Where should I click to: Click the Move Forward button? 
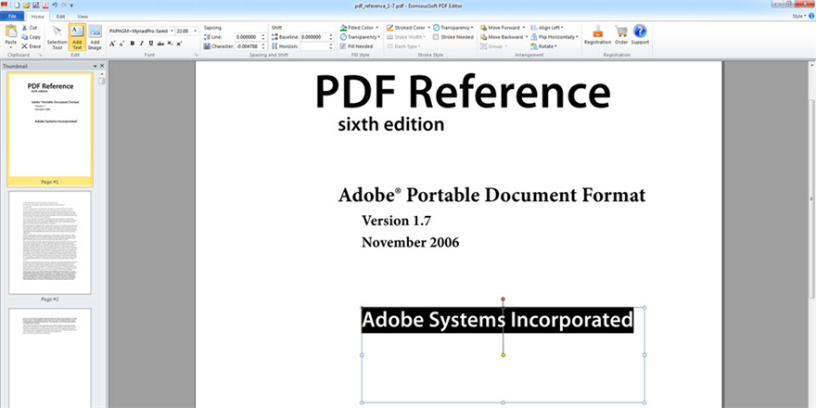[x=504, y=28]
